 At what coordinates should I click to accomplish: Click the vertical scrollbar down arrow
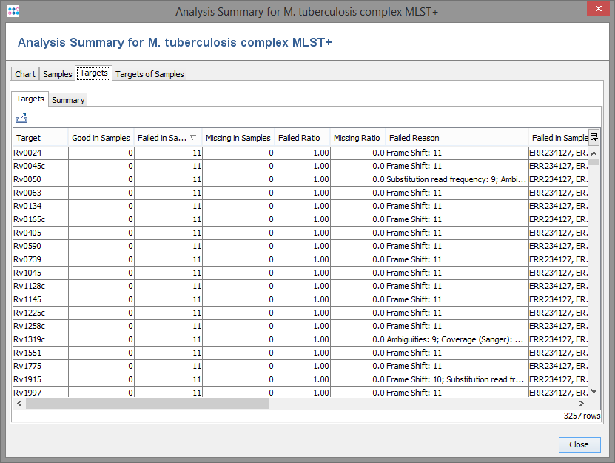tap(594, 391)
